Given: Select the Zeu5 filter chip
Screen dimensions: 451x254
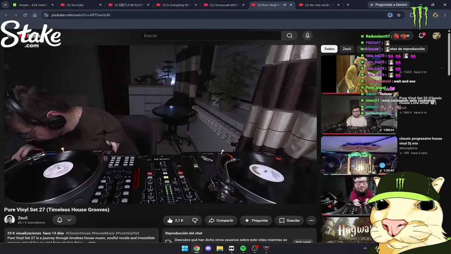Looking at the screenshot, I should tap(347, 49).
